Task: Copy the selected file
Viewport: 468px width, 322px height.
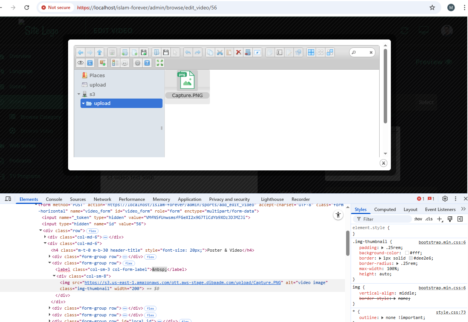Action: [x=210, y=52]
